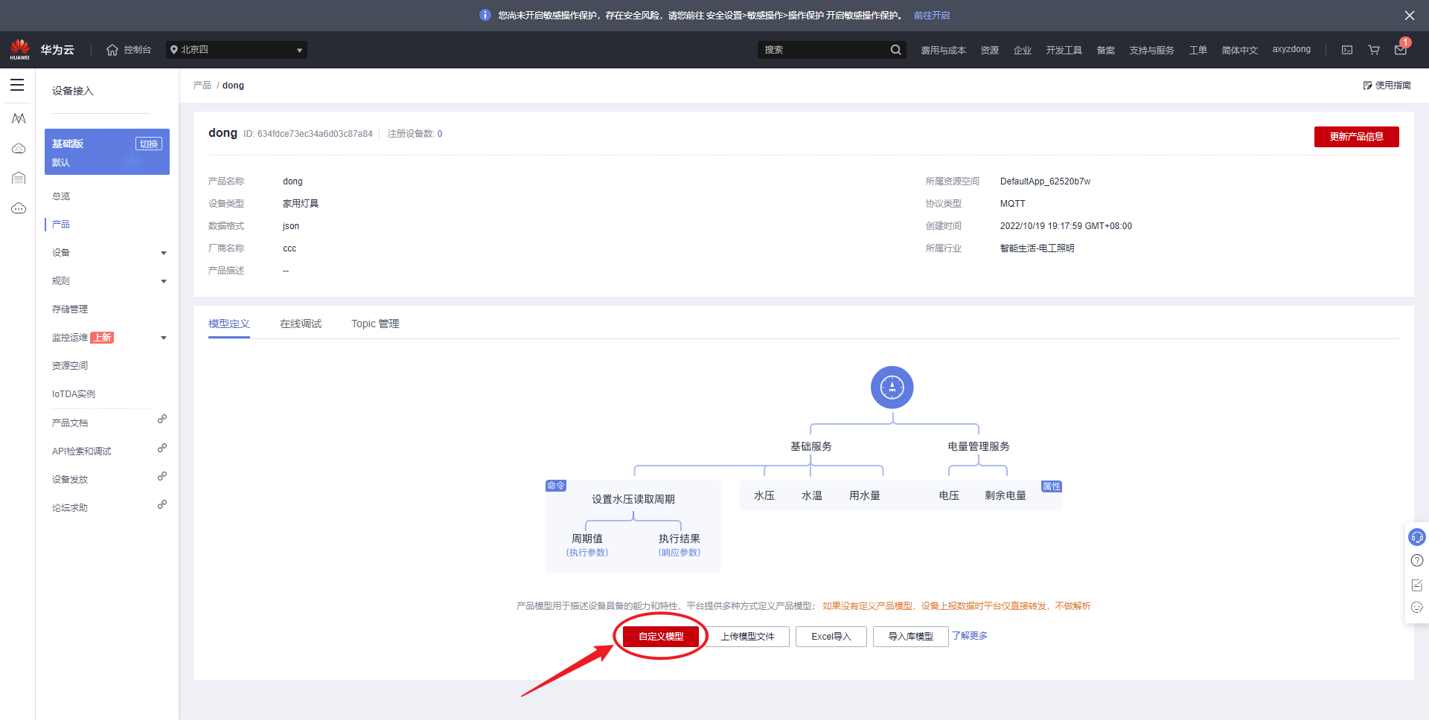The image size is (1429, 720).
Task: Click the 自定义模型 button
Action: coord(661,637)
